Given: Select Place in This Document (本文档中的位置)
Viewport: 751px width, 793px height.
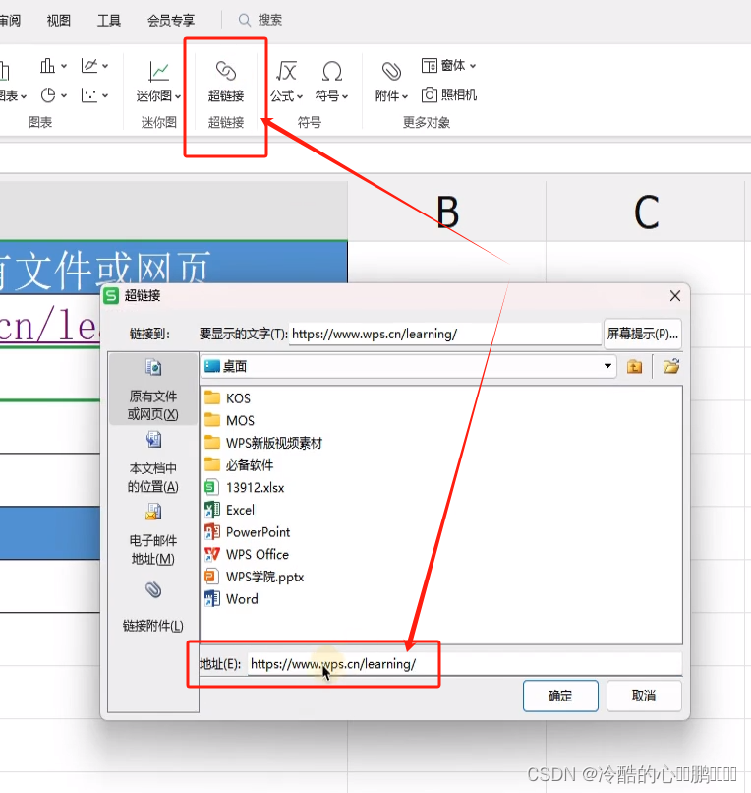Looking at the screenshot, I should (x=152, y=461).
